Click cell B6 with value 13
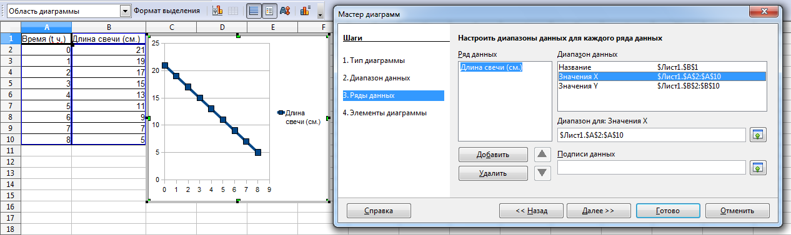Image resolution: width=791 pixels, height=235 pixels. point(109,94)
